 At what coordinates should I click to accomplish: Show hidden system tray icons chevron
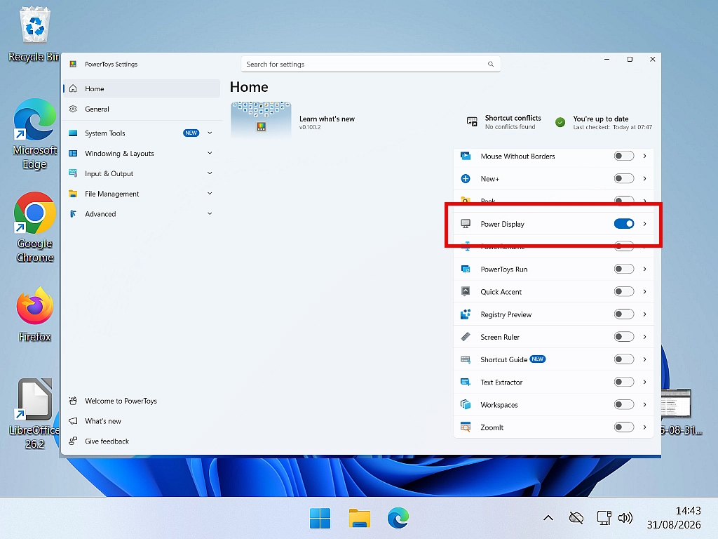(x=548, y=518)
